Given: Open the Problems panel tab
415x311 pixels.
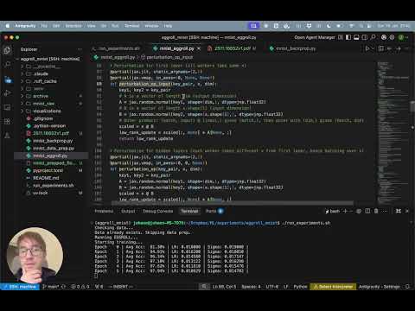Looking at the screenshot, I should [104, 211].
